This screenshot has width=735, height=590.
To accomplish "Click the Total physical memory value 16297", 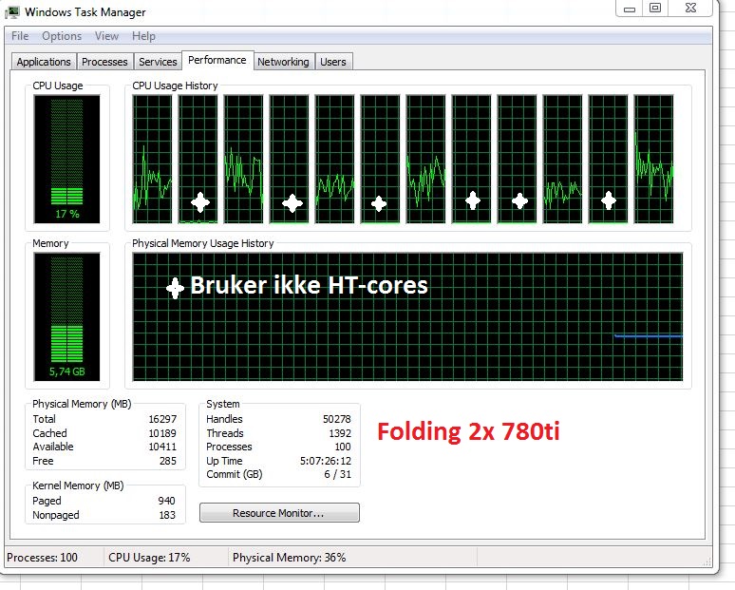I will tap(162, 419).
